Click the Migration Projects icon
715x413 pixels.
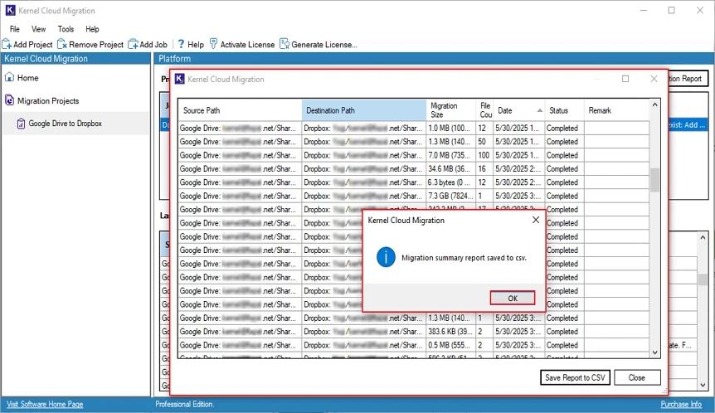pos(9,100)
